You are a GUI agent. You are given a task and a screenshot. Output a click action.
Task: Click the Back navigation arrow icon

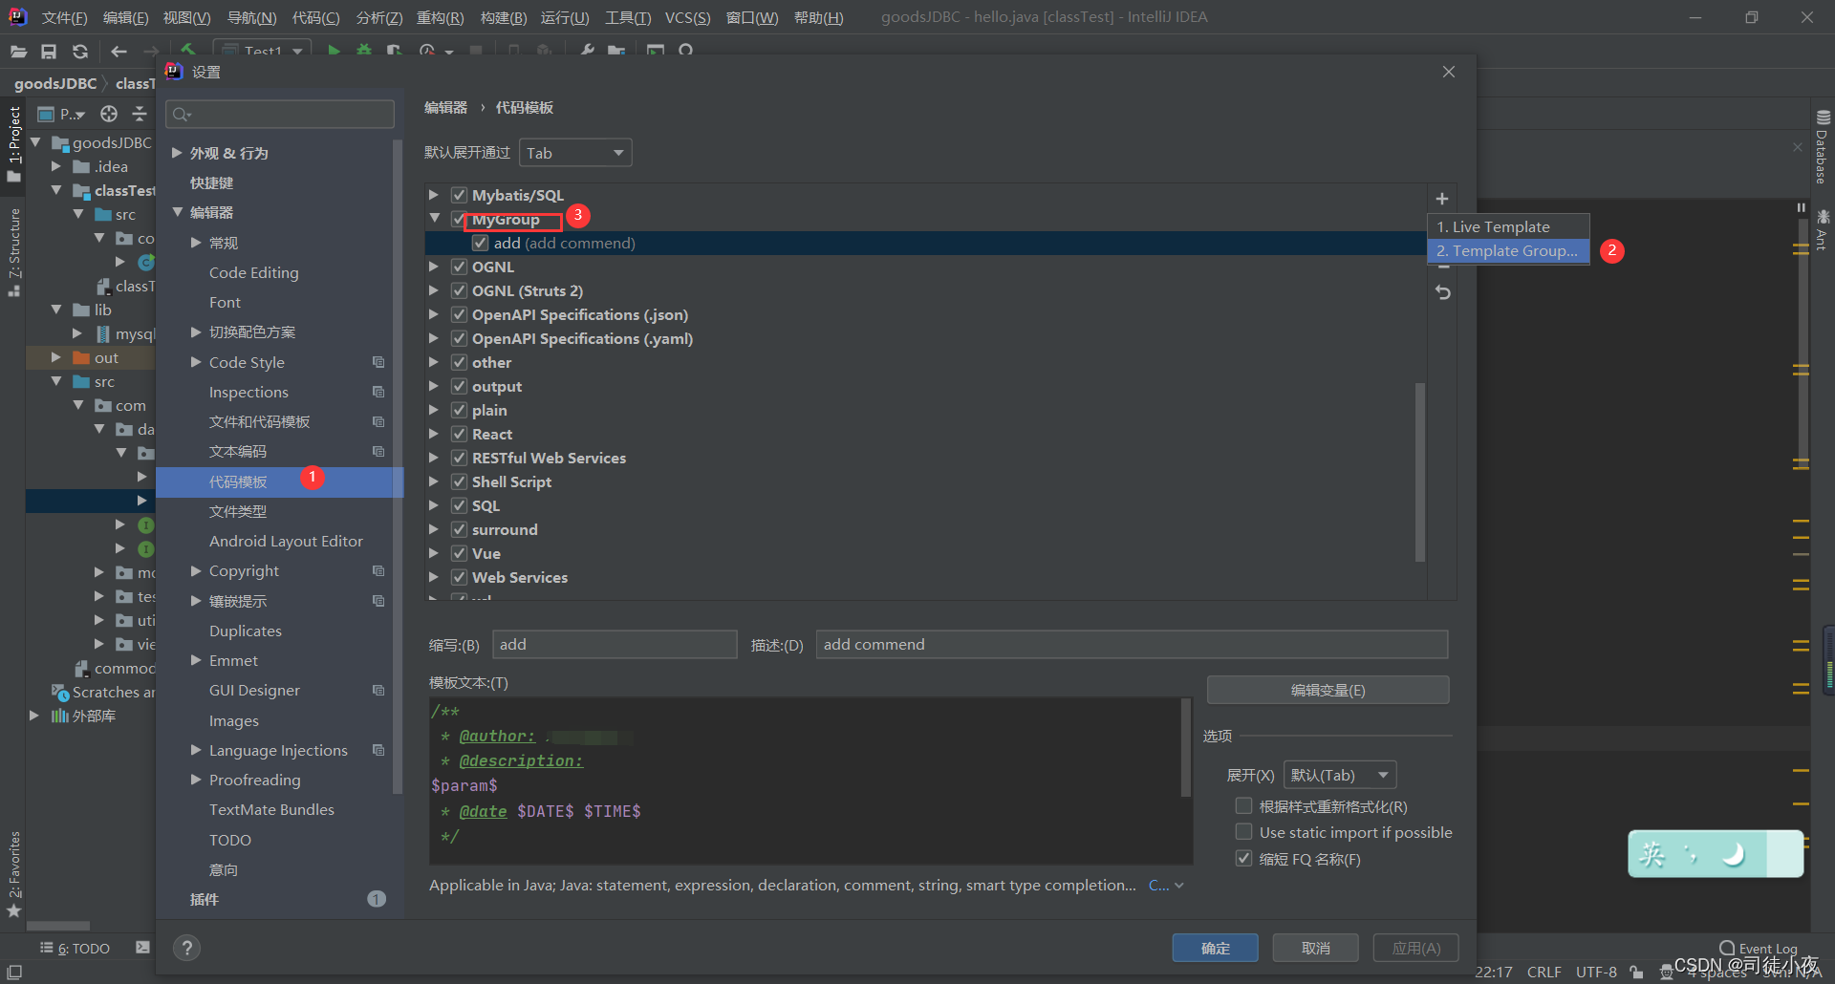tap(119, 52)
